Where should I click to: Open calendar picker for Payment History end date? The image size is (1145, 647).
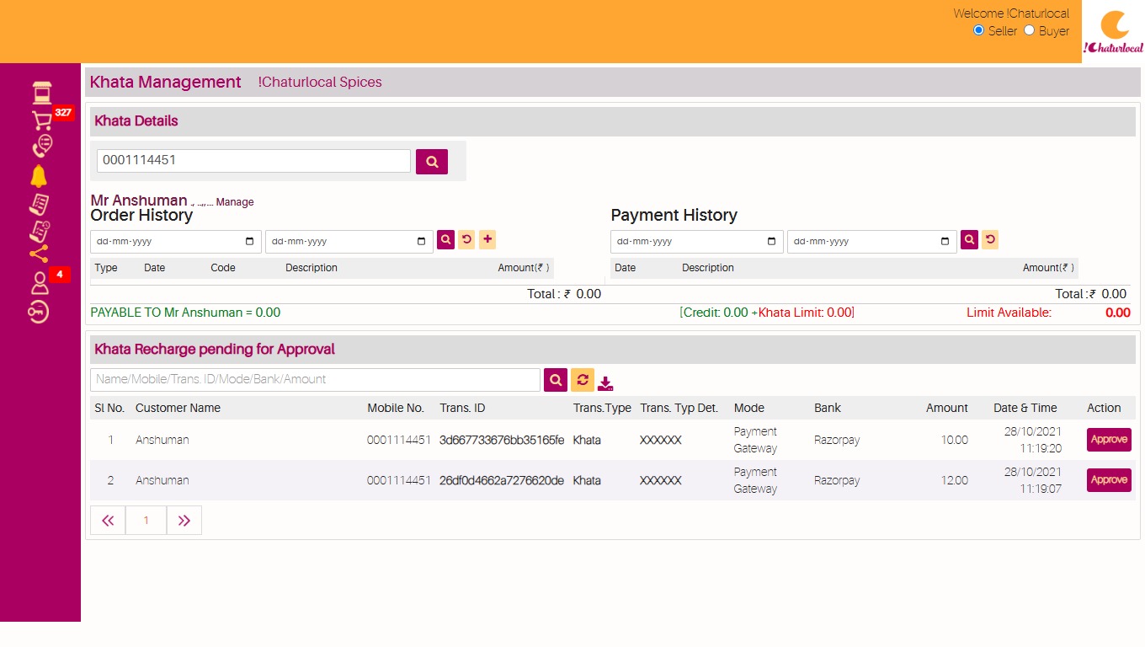[945, 242]
